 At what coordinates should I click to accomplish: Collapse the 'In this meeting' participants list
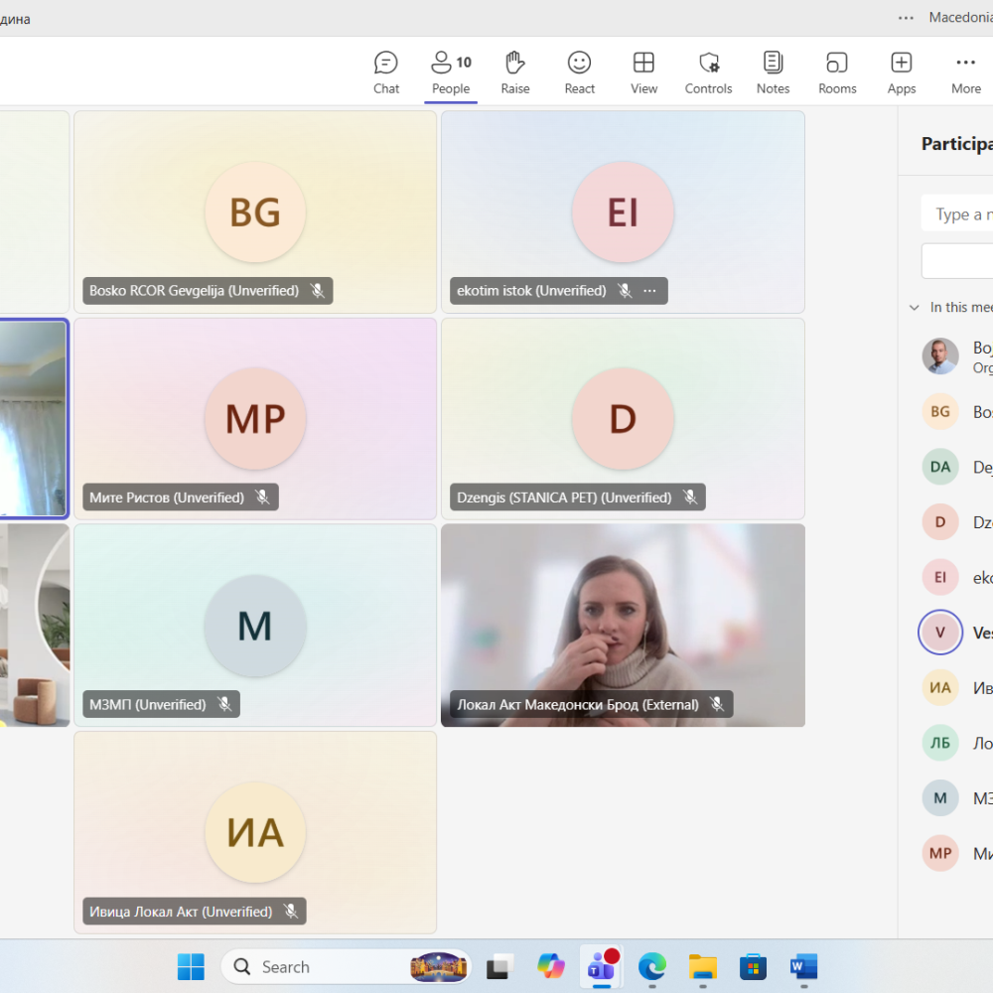tap(915, 308)
